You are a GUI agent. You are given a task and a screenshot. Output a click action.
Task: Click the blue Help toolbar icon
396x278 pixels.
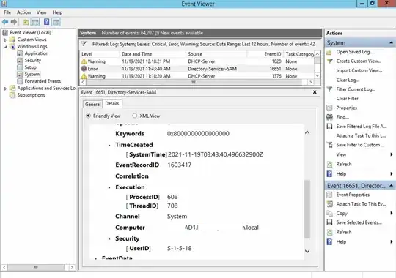[46, 22]
